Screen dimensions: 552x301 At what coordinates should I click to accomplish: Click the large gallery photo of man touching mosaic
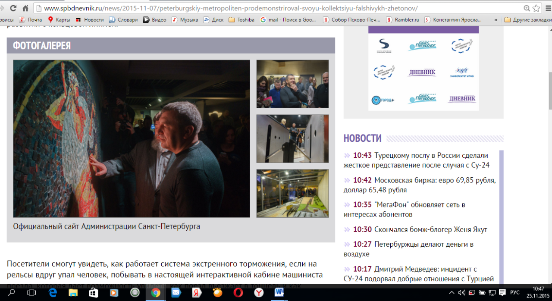(132, 138)
